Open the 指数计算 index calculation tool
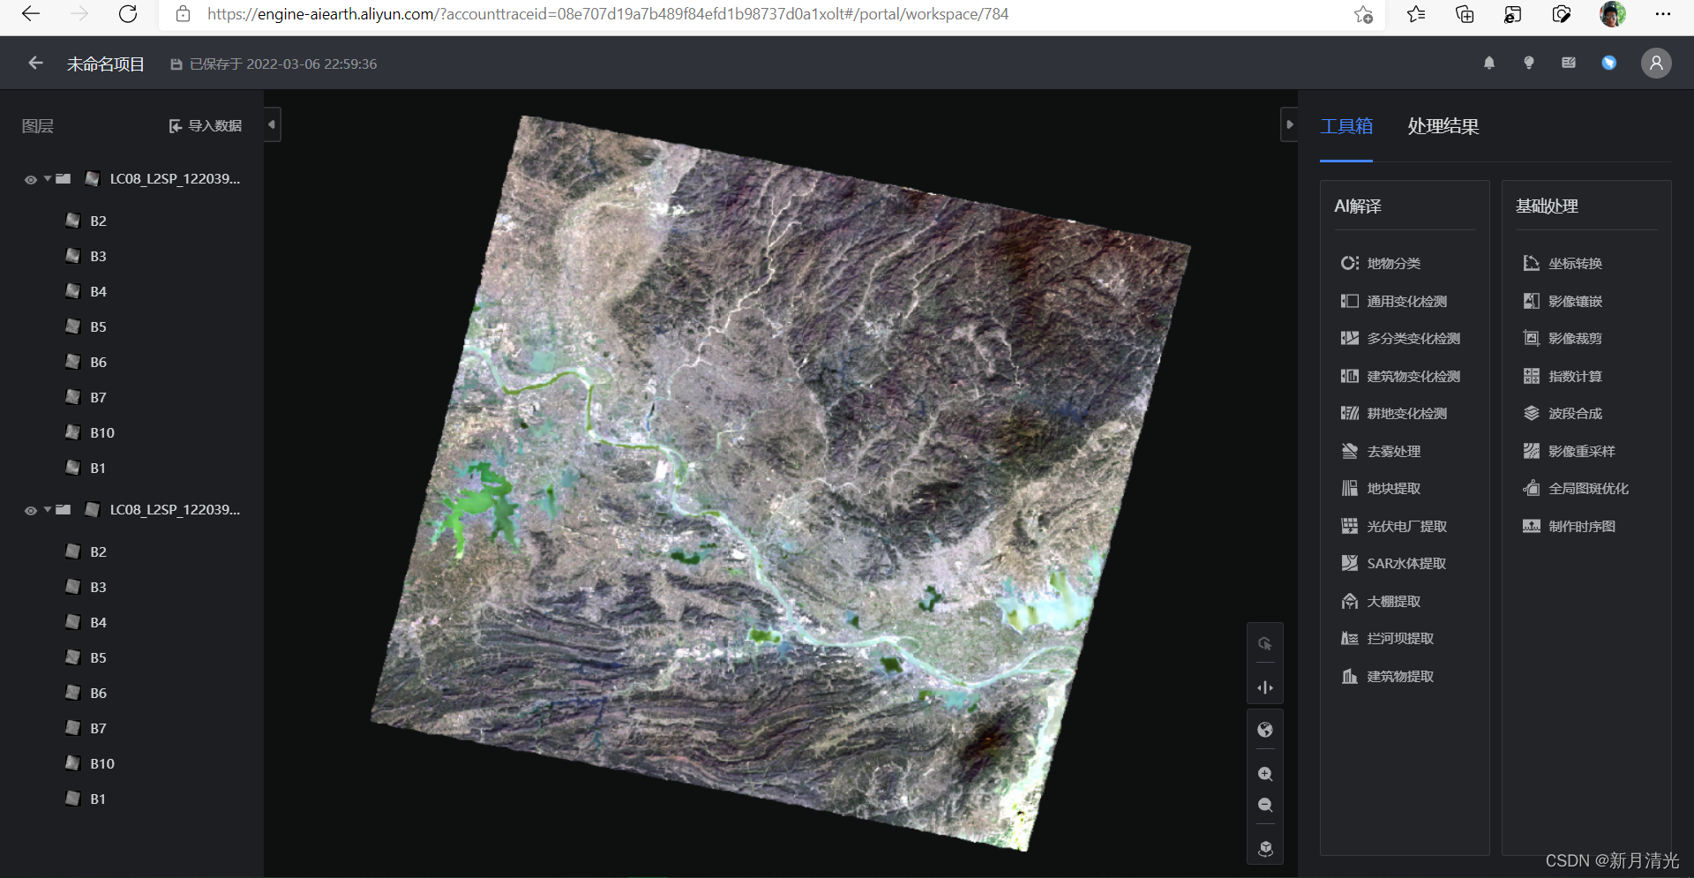The width and height of the screenshot is (1694, 878). pyautogui.click(x=1563, y=376)
